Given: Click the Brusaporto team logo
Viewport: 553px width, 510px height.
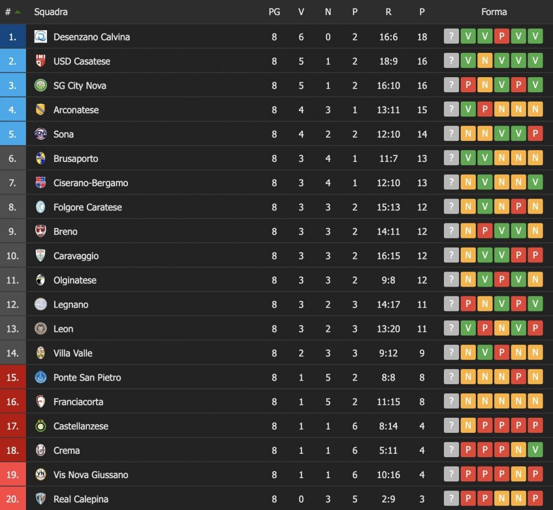Looking at the screenshot, I should (41, 158).
